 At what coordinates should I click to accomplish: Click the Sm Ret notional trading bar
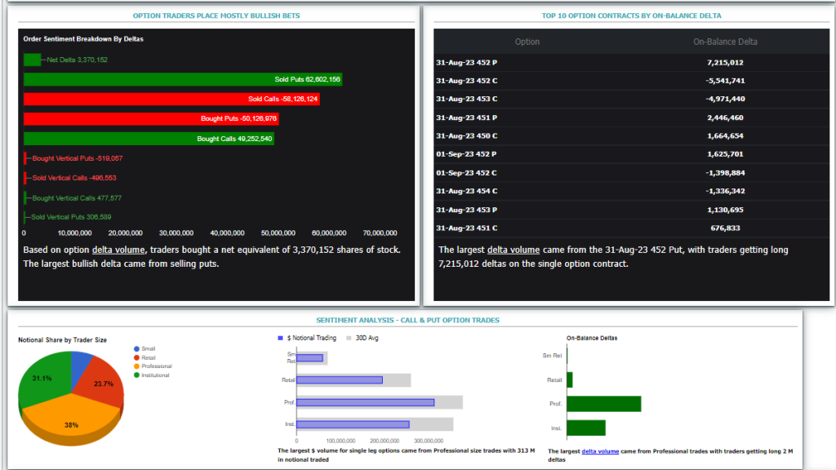tap(309, 357)
